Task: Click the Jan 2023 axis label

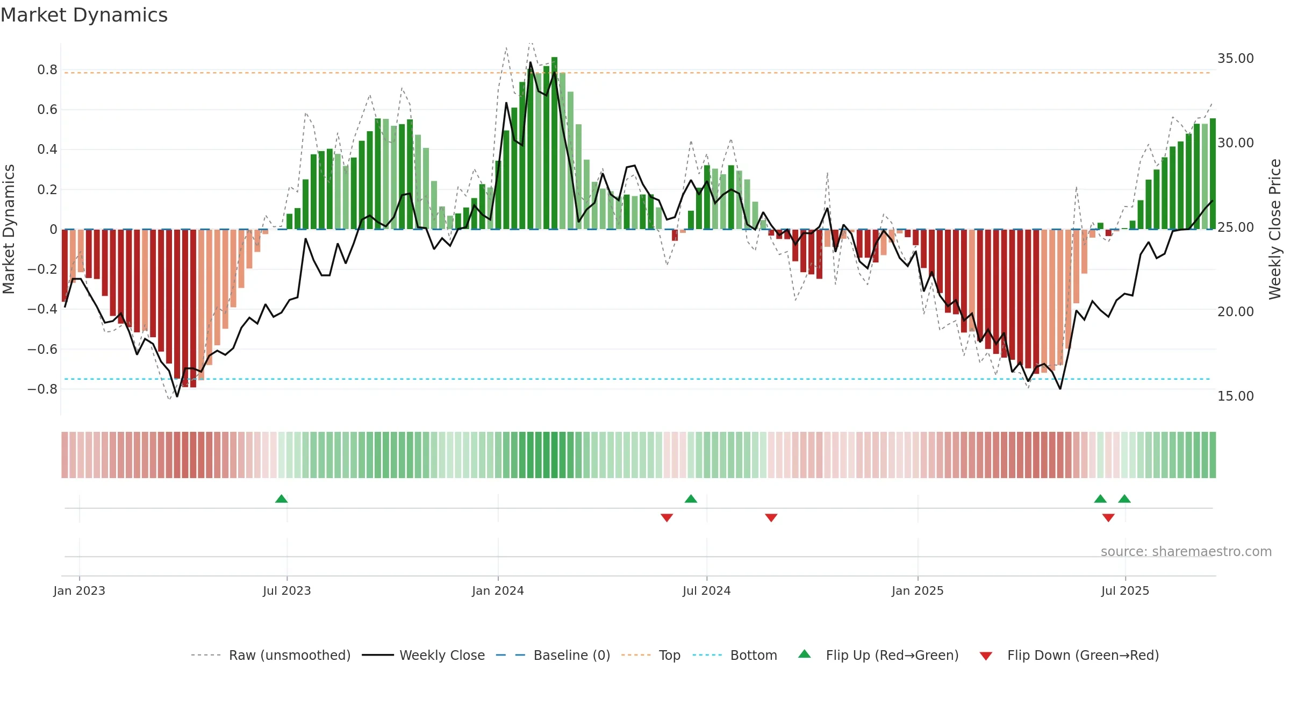Action: pyautogui.click(x=80, y=590)
